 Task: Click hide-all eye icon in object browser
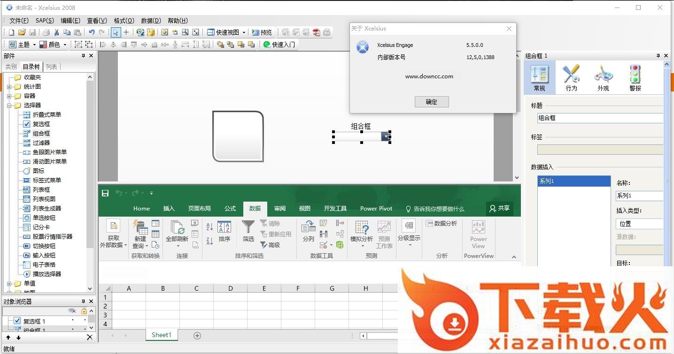coord(72,311)
